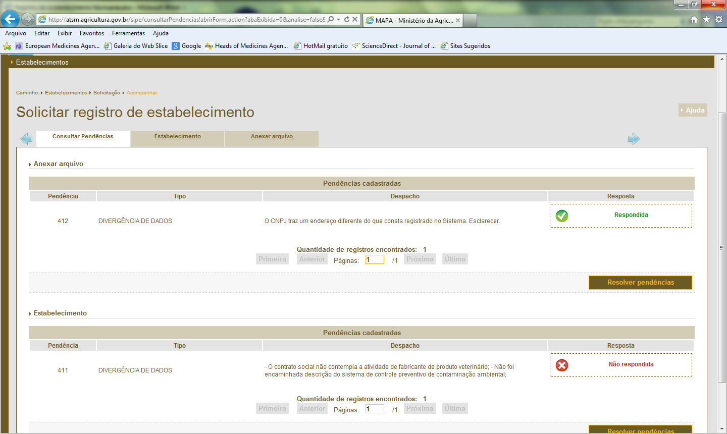Screen dimensions: 727x434
Task: Click the Tipo column header in Anexar arquivo table
Action: [180, 196]
